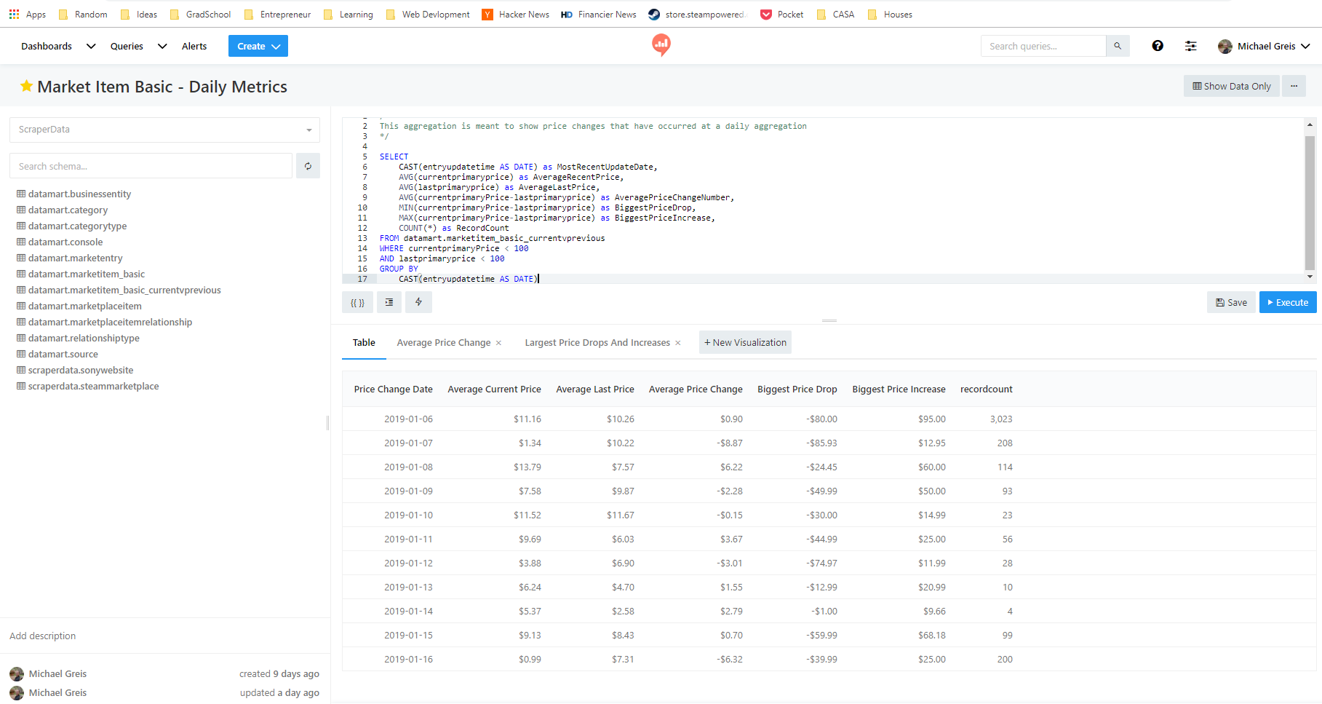Click the Search schema input field
1322x704 pixels.
pos(151,166)
